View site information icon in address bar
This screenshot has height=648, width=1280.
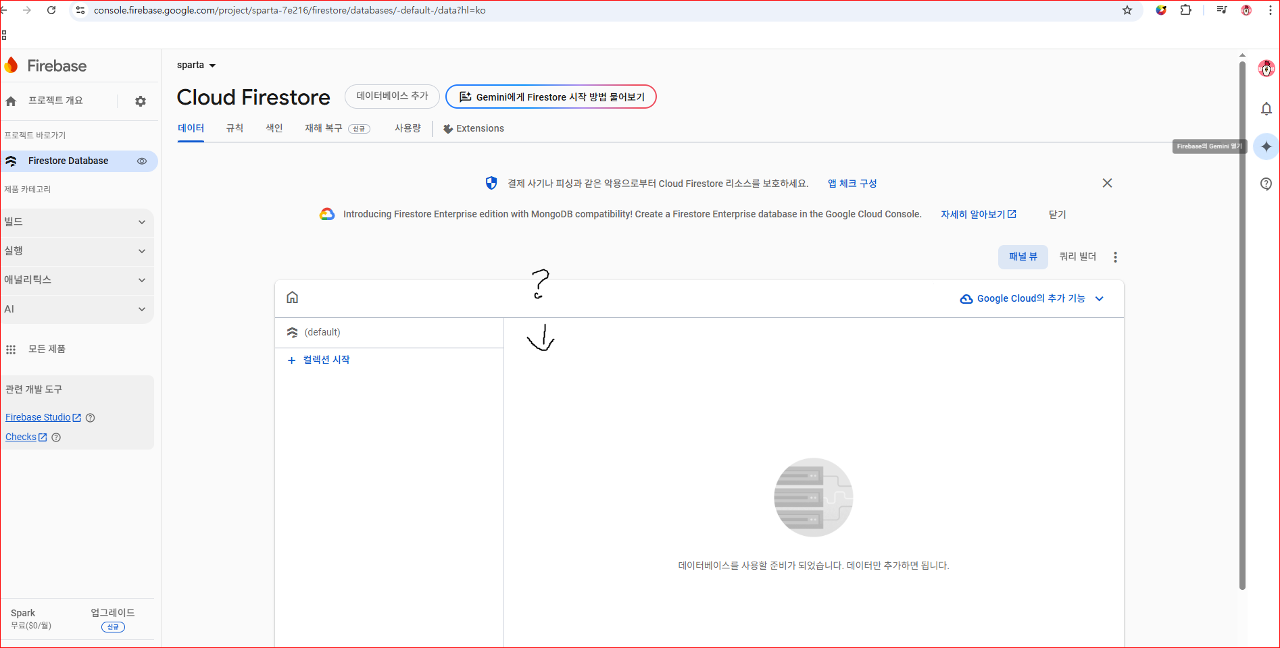pyautogui.click(x=80, y=10)
